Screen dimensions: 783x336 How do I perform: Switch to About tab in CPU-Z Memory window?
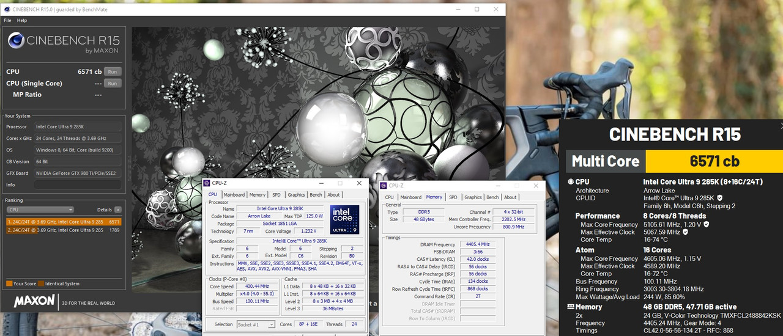click(x=510, y=197)
